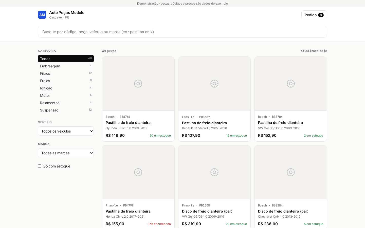This screenshot has height=228, width=365.
Task: Open the 'Todos os veículos' vehicle dropdown
Action: [66, 131]
